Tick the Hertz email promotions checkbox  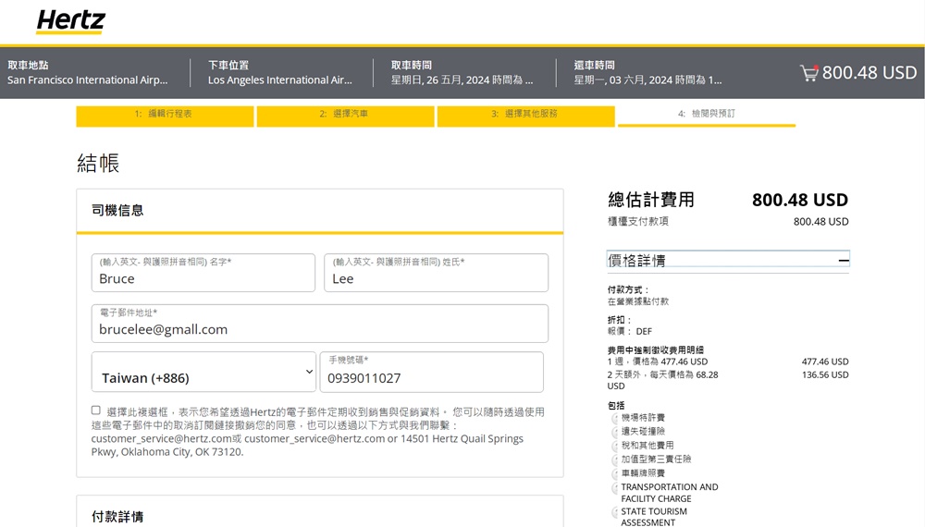pyautogui.click(x=95, y=411)
